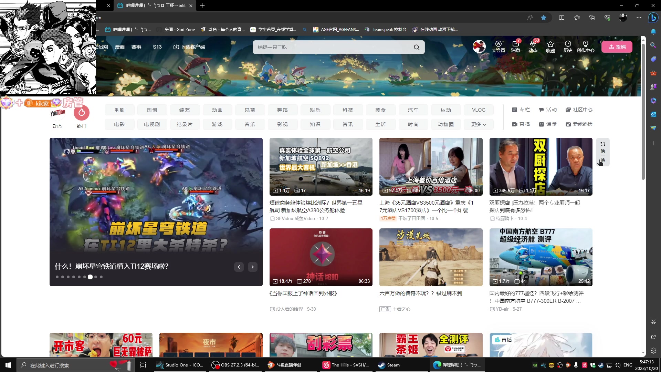Screen dimensions: 661x372
Task: Open the 课堂 classroom link
Action: [x=548, y=124]
